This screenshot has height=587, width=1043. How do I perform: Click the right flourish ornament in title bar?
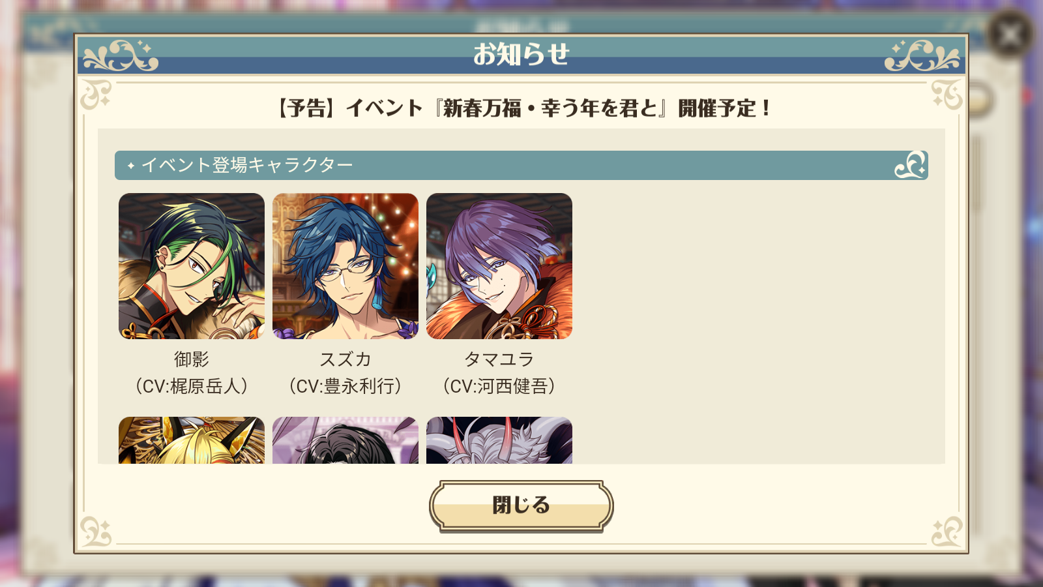(922, 55)
